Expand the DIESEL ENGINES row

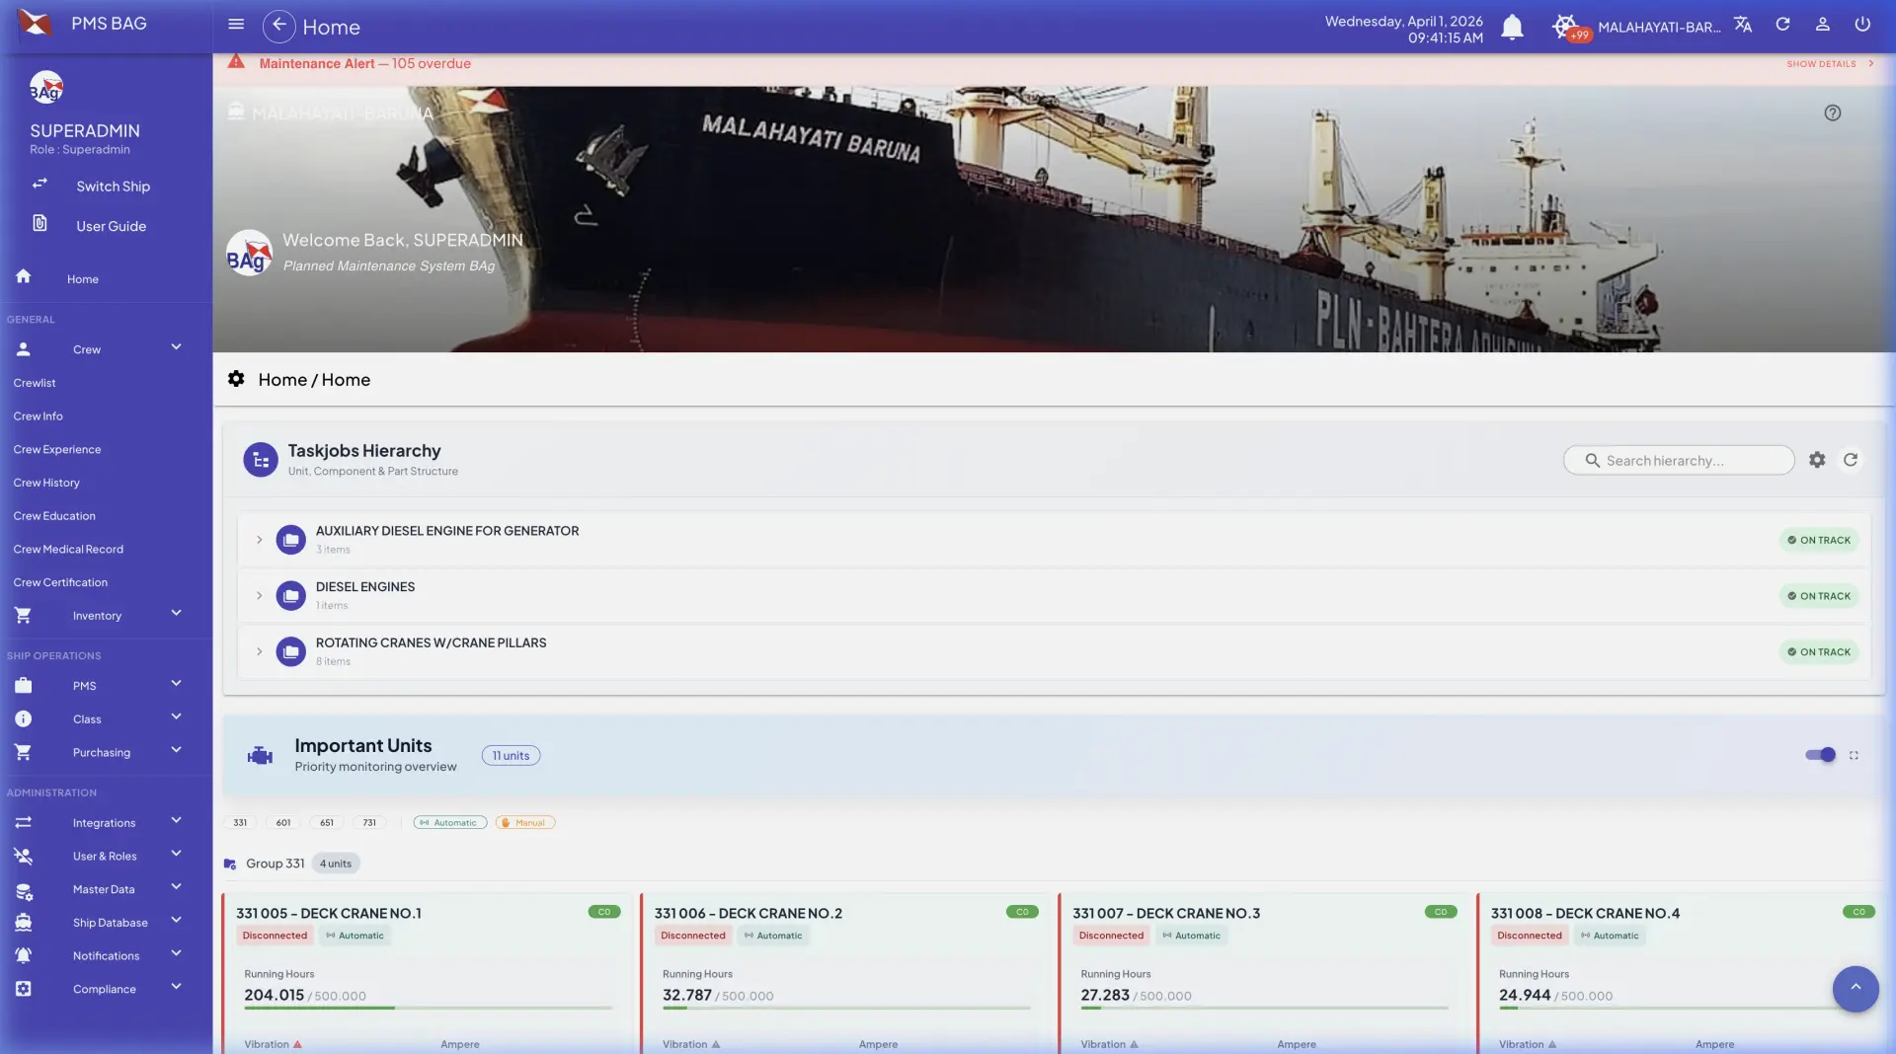click(x=260, y=596)
